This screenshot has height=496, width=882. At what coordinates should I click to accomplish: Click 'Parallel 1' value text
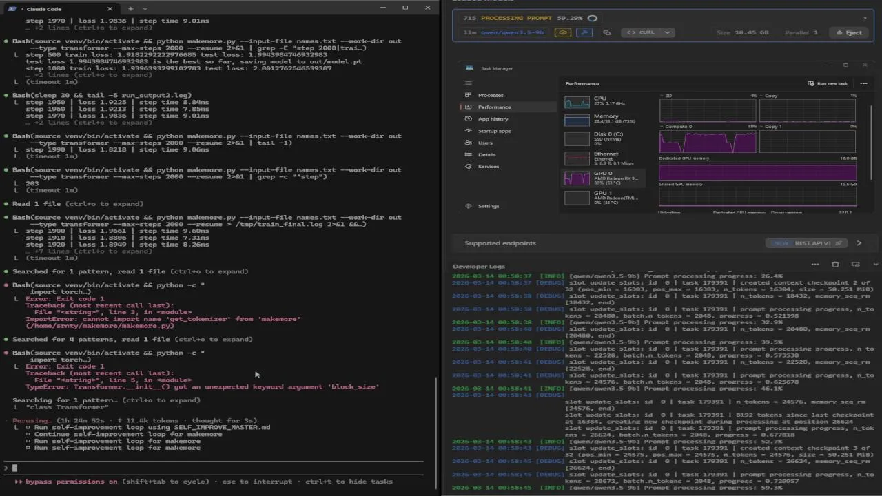pos(801,32)
